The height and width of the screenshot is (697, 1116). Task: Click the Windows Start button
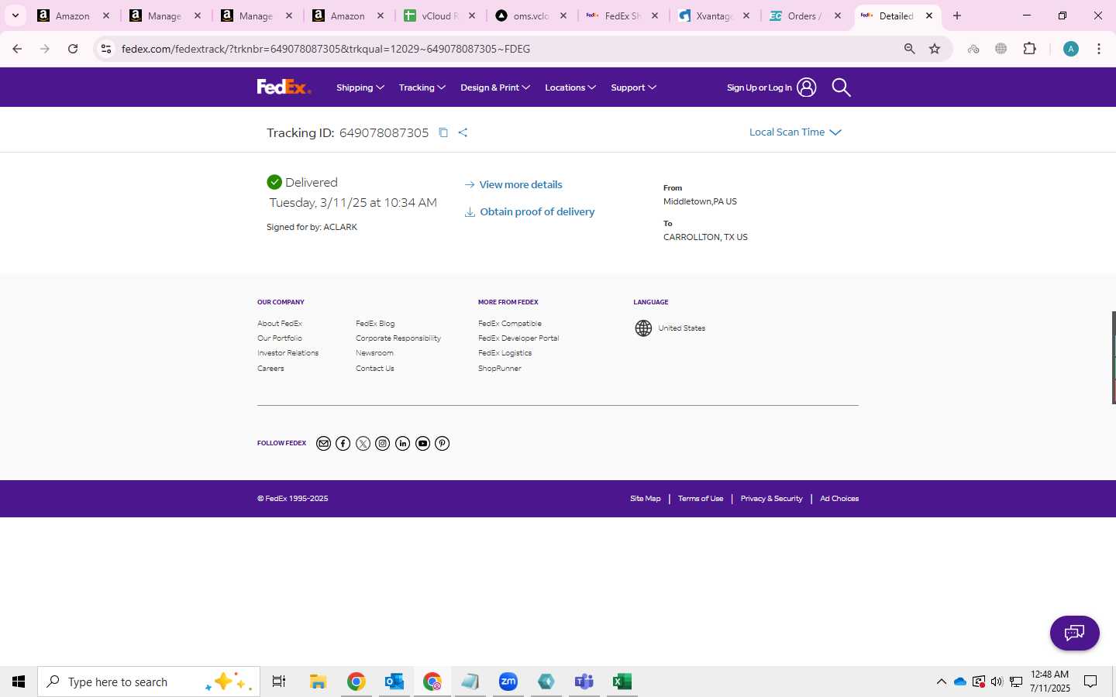(x=19, y=682)
